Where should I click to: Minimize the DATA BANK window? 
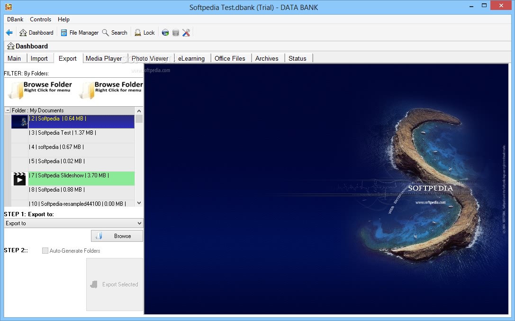471,6
